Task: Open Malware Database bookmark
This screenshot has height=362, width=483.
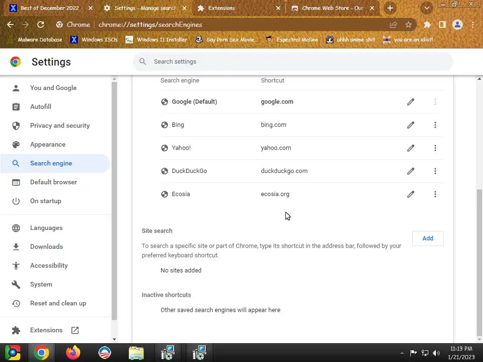Action: (35, 40)
